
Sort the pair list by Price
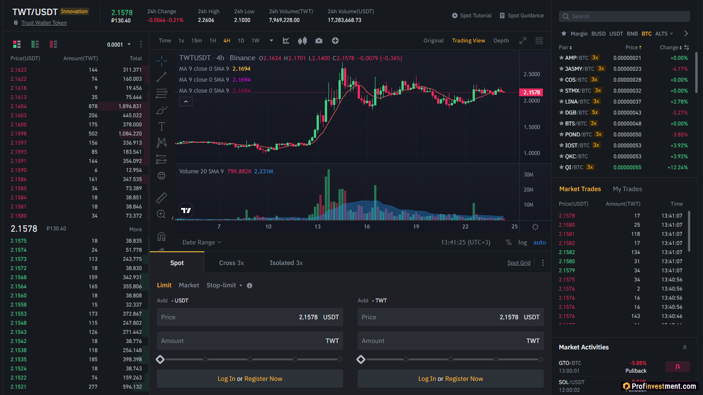633,47
